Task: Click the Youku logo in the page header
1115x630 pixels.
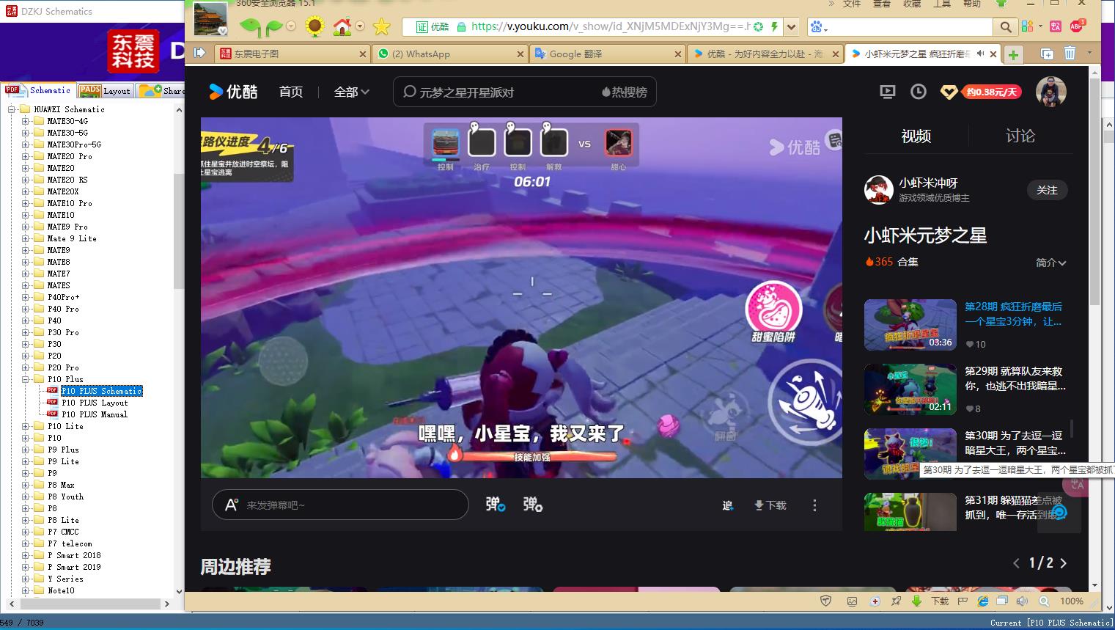Action: (233, 92)
